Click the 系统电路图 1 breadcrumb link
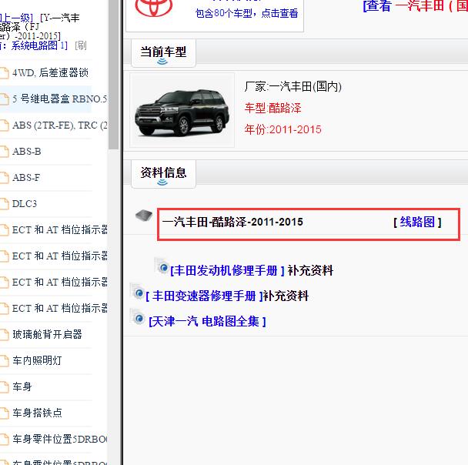 tap(38, 45)
